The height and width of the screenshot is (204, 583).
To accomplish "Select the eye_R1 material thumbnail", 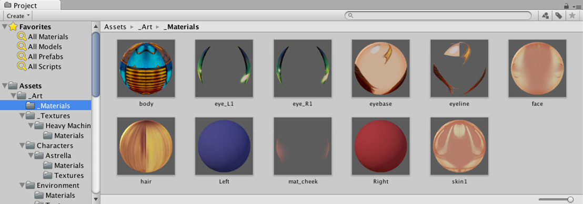I will (303, 69).
